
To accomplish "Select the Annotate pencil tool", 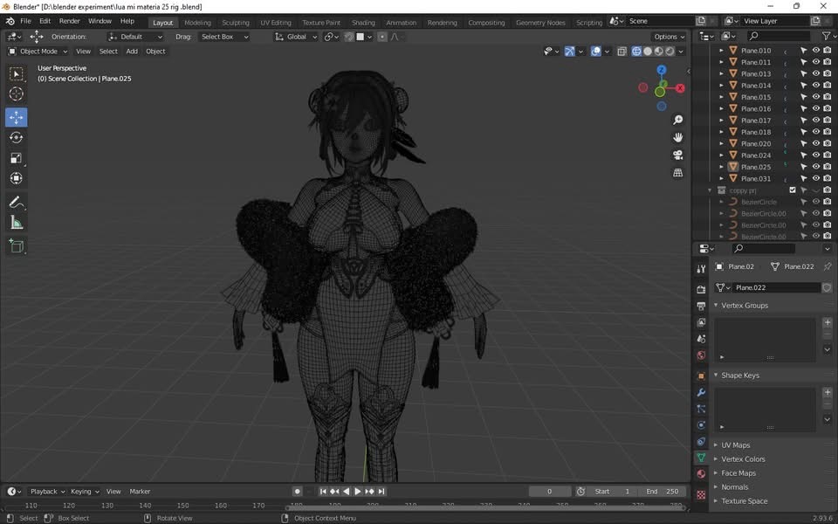I will 16,202.
